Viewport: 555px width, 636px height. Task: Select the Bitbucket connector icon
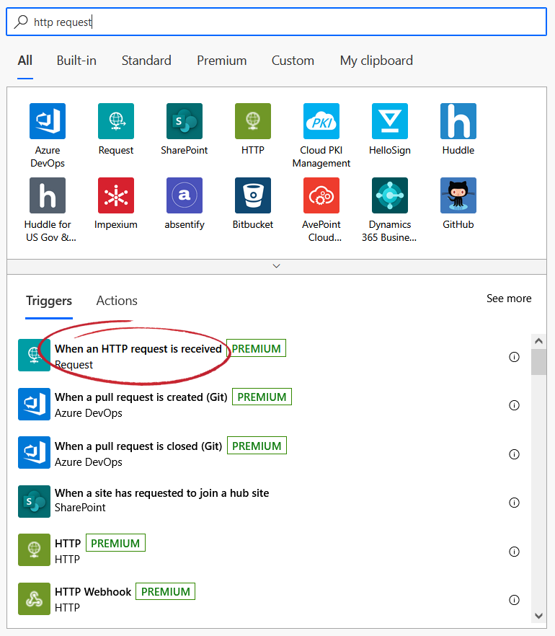click(x=253, y=195)
